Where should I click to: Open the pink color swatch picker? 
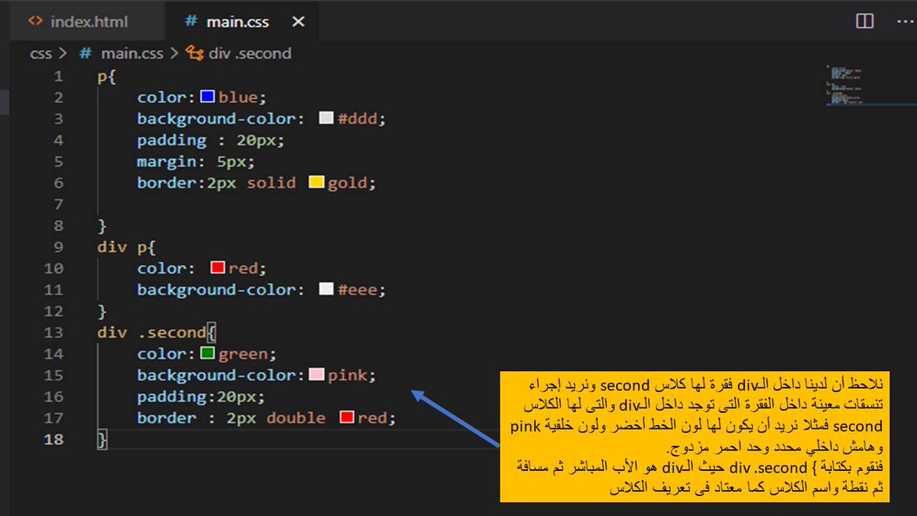point(316,375)
